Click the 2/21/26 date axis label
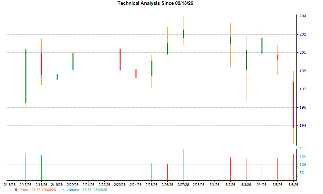 pyautogui.click(x=89, y=185)
